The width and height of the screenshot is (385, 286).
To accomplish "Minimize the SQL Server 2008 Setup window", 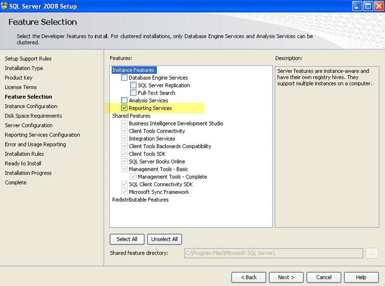I will click(x=357, y=6).
